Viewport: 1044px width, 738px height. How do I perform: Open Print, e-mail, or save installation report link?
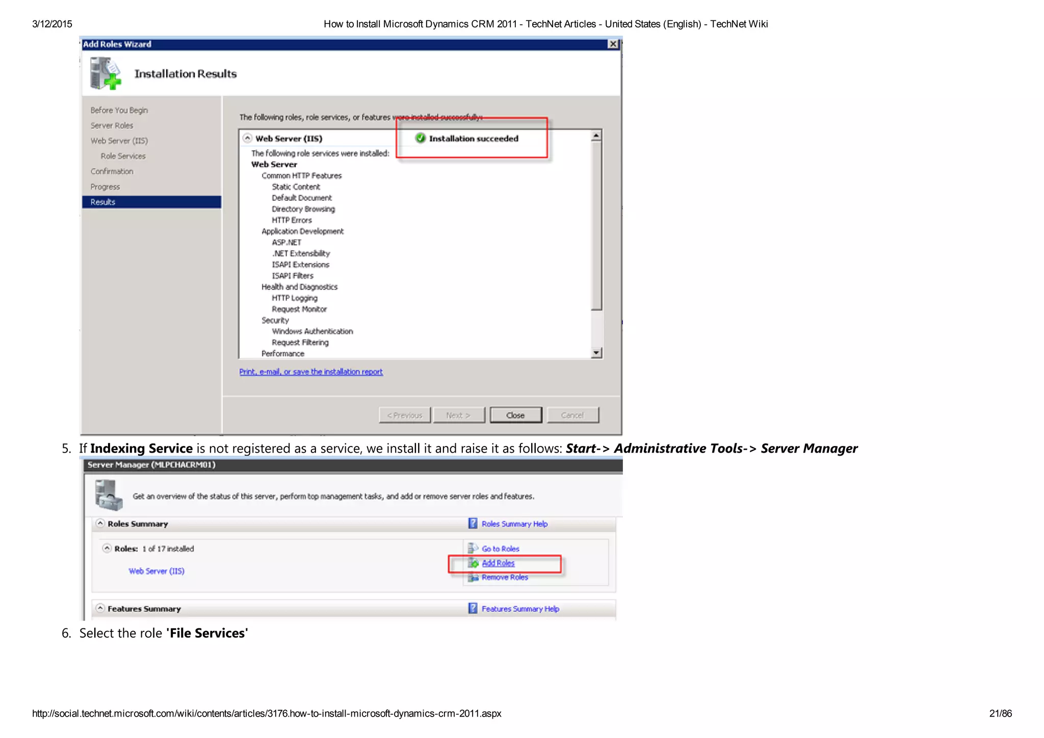click(311, 372)
